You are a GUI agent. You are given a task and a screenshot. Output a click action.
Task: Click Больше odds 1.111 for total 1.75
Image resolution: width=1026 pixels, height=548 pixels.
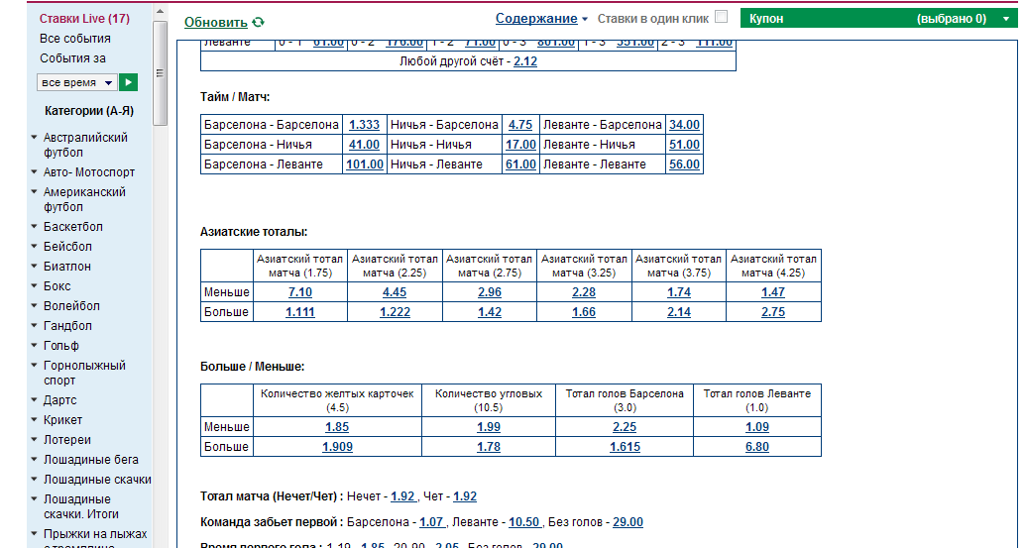(300, 312)
